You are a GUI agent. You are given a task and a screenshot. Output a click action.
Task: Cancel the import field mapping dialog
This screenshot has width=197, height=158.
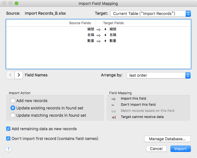pyautogui.click(x=156, y=149)
